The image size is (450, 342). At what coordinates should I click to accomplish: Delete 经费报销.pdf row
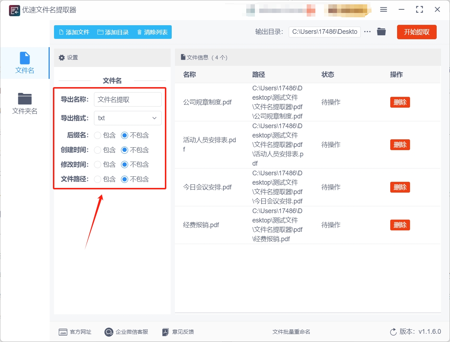click(400, 225)
